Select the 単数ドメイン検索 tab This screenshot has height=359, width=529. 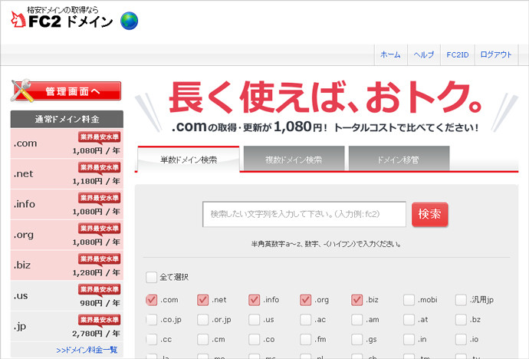189,160
